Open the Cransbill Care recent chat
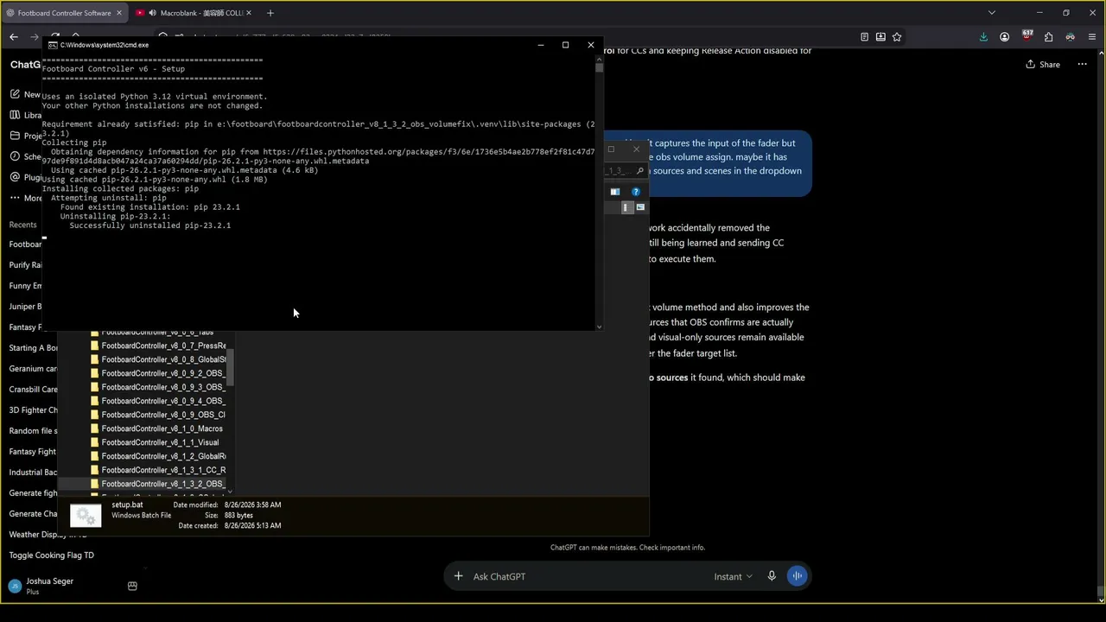 coord(33,390)
